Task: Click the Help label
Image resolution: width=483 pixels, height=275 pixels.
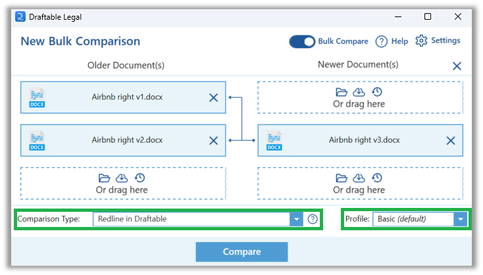Action: point(399,41)
